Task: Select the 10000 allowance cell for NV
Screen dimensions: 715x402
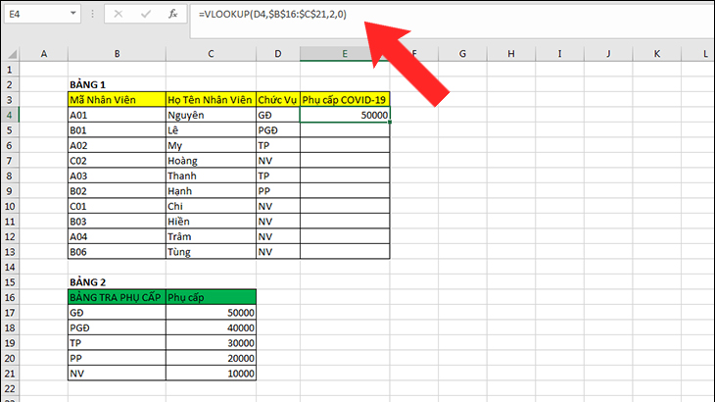Action: pos(210,374)
